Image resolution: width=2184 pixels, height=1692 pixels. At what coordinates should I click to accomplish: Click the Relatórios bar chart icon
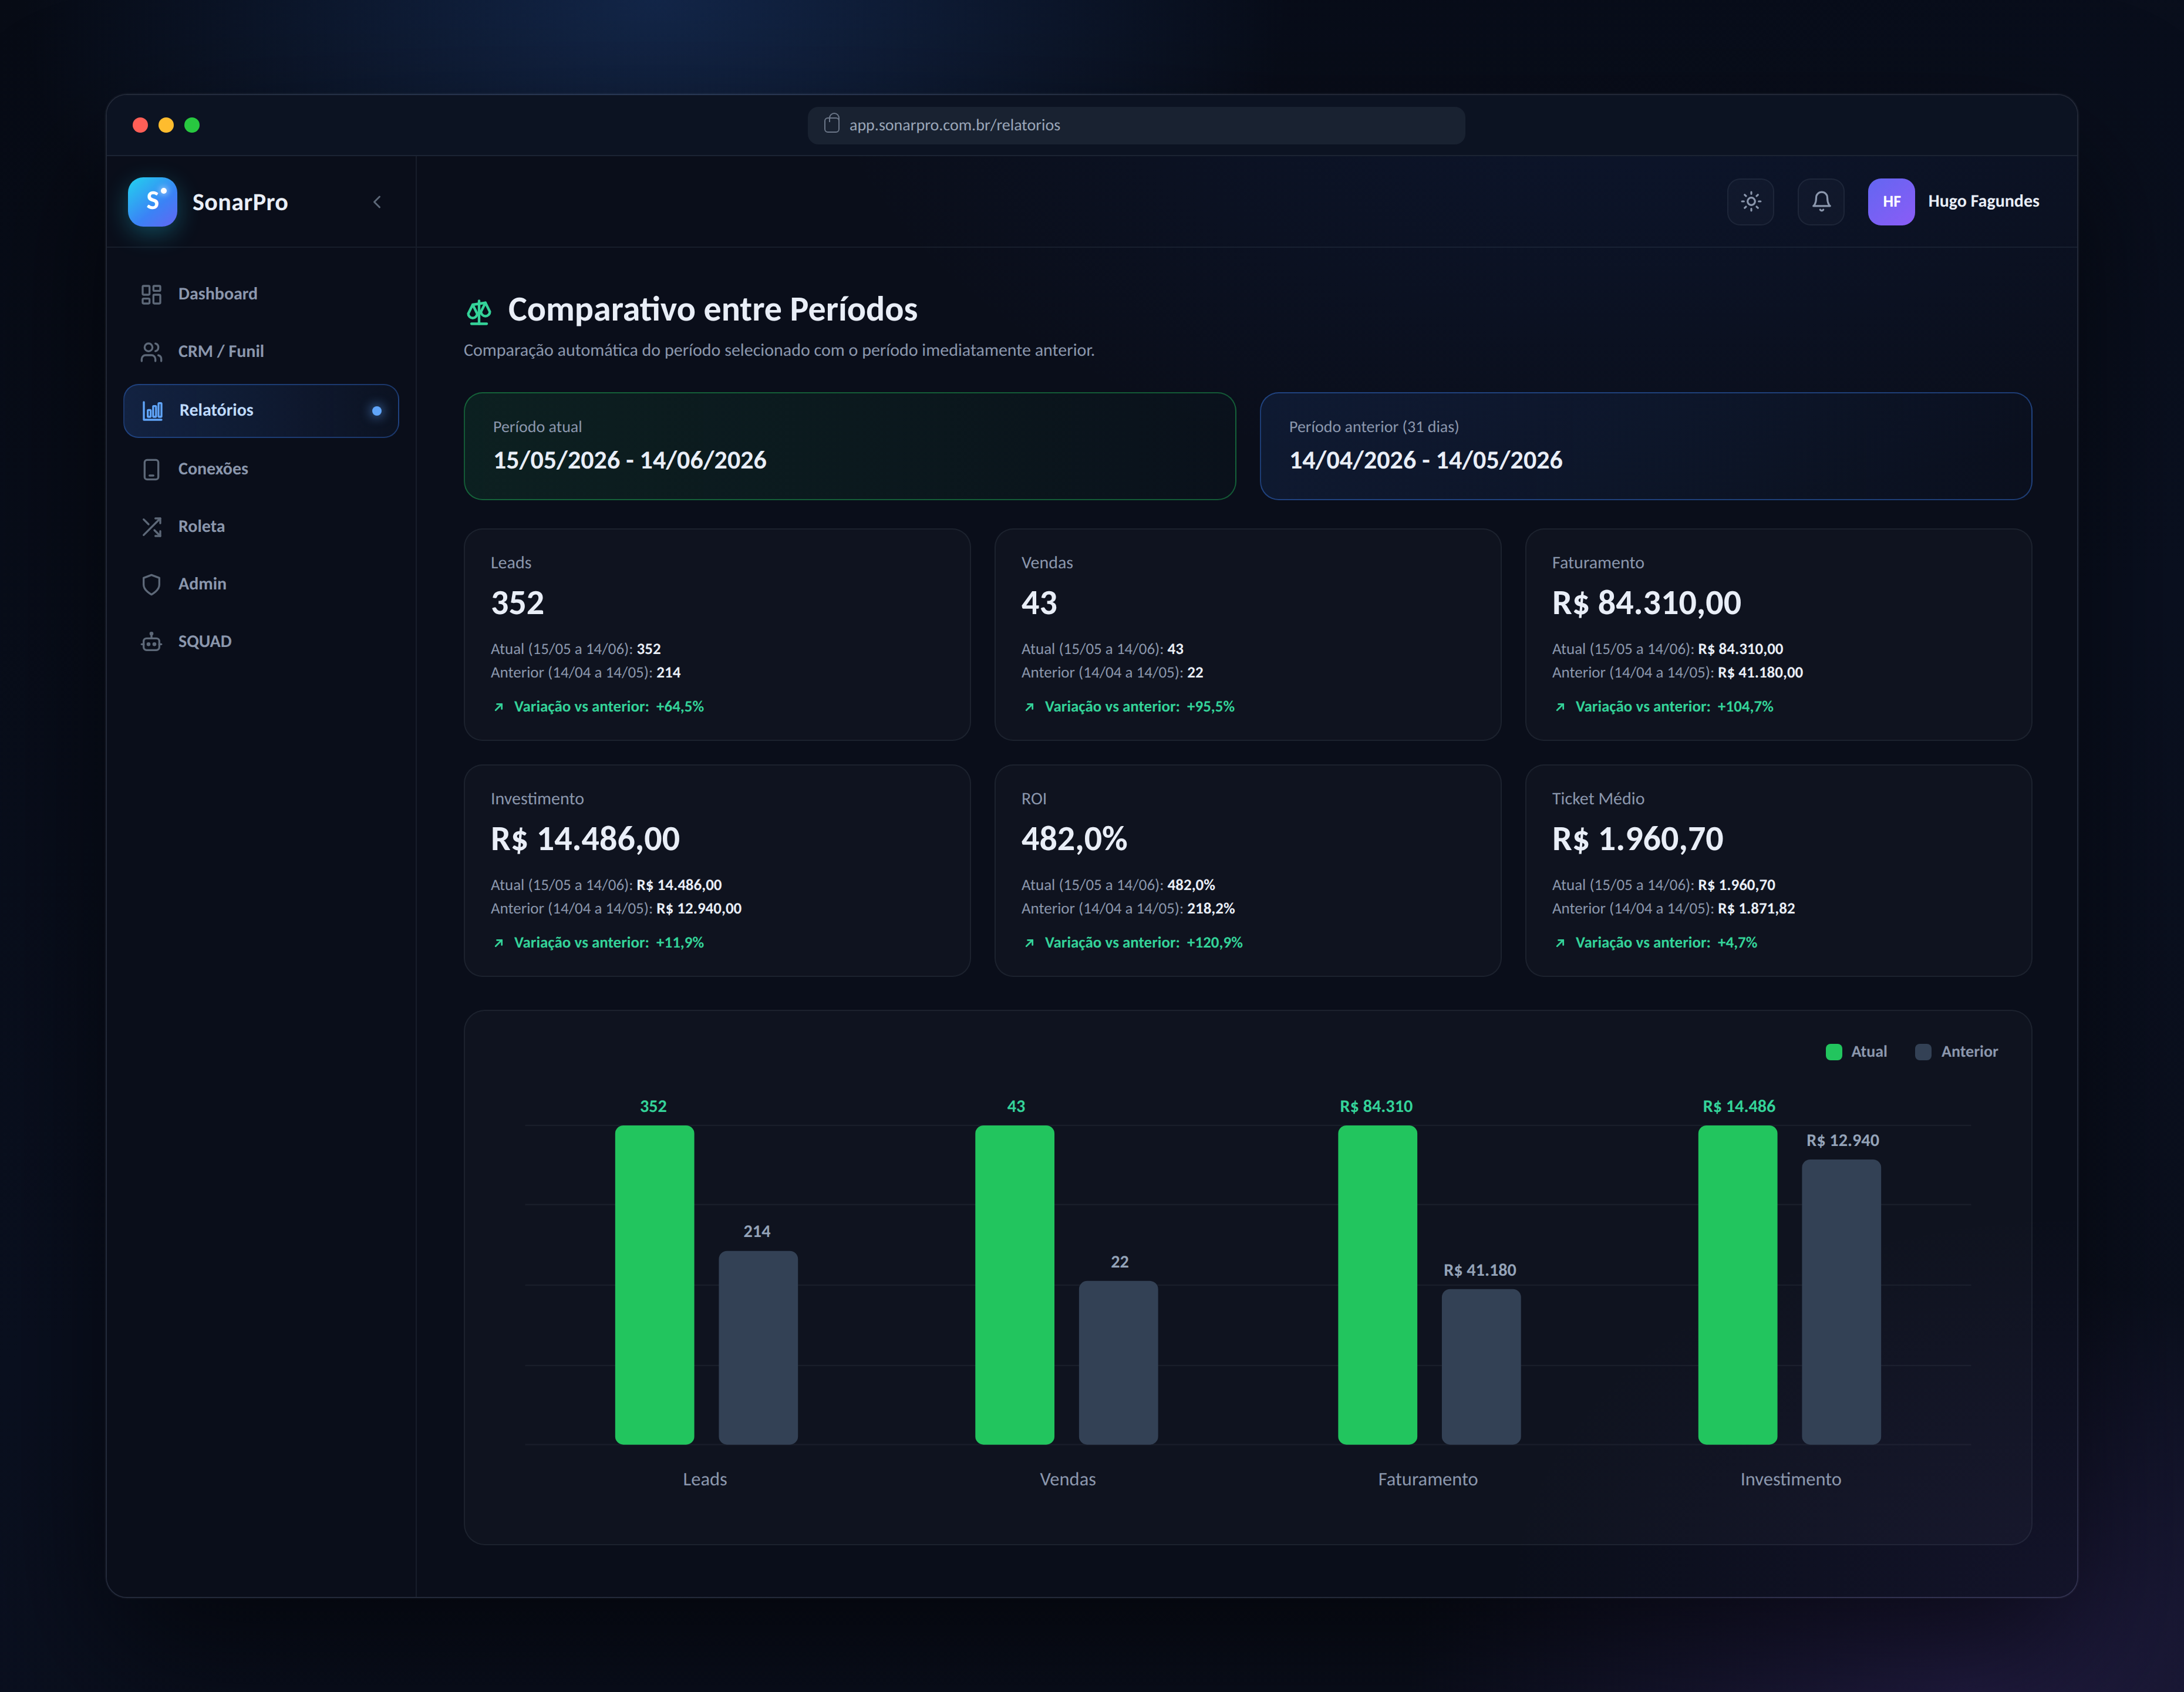pyautogui.click(x=152, y=410)
